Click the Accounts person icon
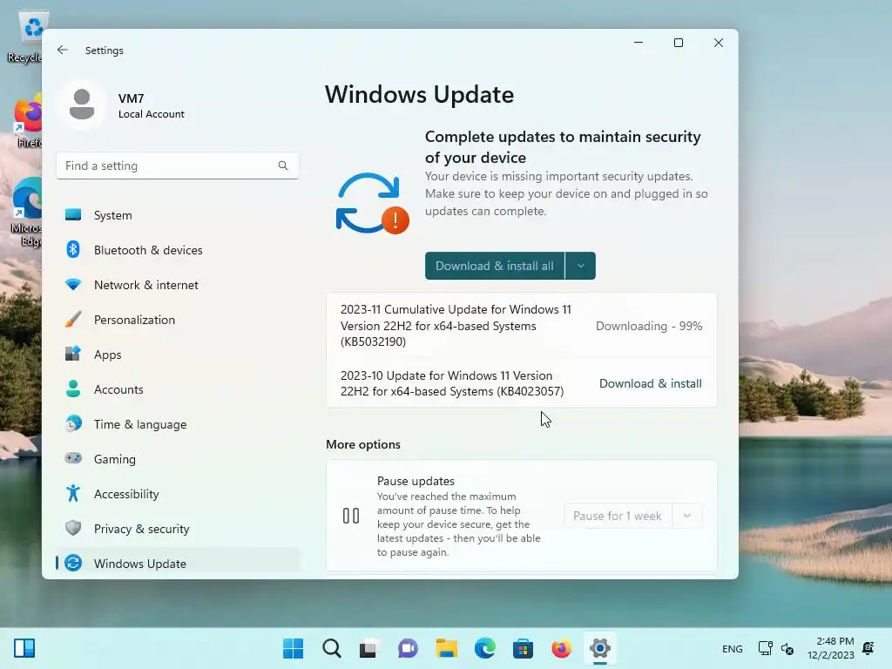 [x=73, y=389]
